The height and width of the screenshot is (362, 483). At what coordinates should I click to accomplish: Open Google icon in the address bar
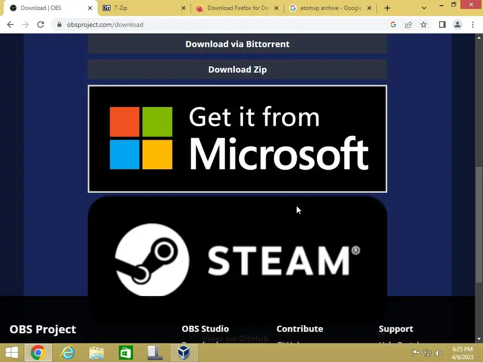coord(393,25)
